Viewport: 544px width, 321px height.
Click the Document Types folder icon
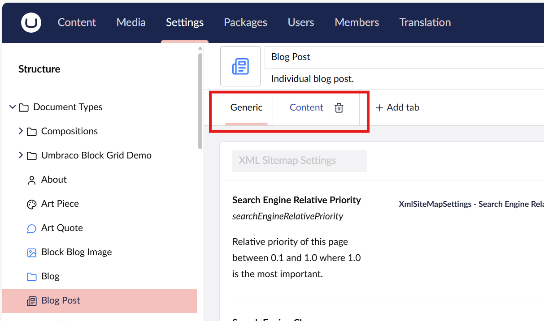[x=24, y=107]
